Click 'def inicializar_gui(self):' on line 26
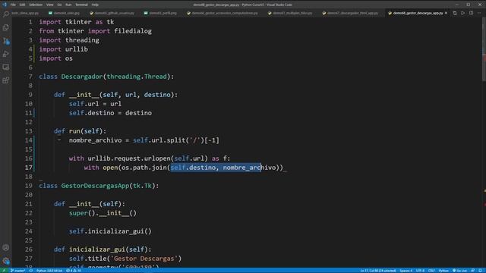 pos(103,249)
